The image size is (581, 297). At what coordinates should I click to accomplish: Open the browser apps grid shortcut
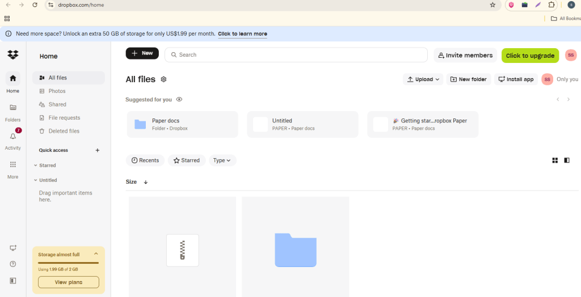tap(7, 19)
